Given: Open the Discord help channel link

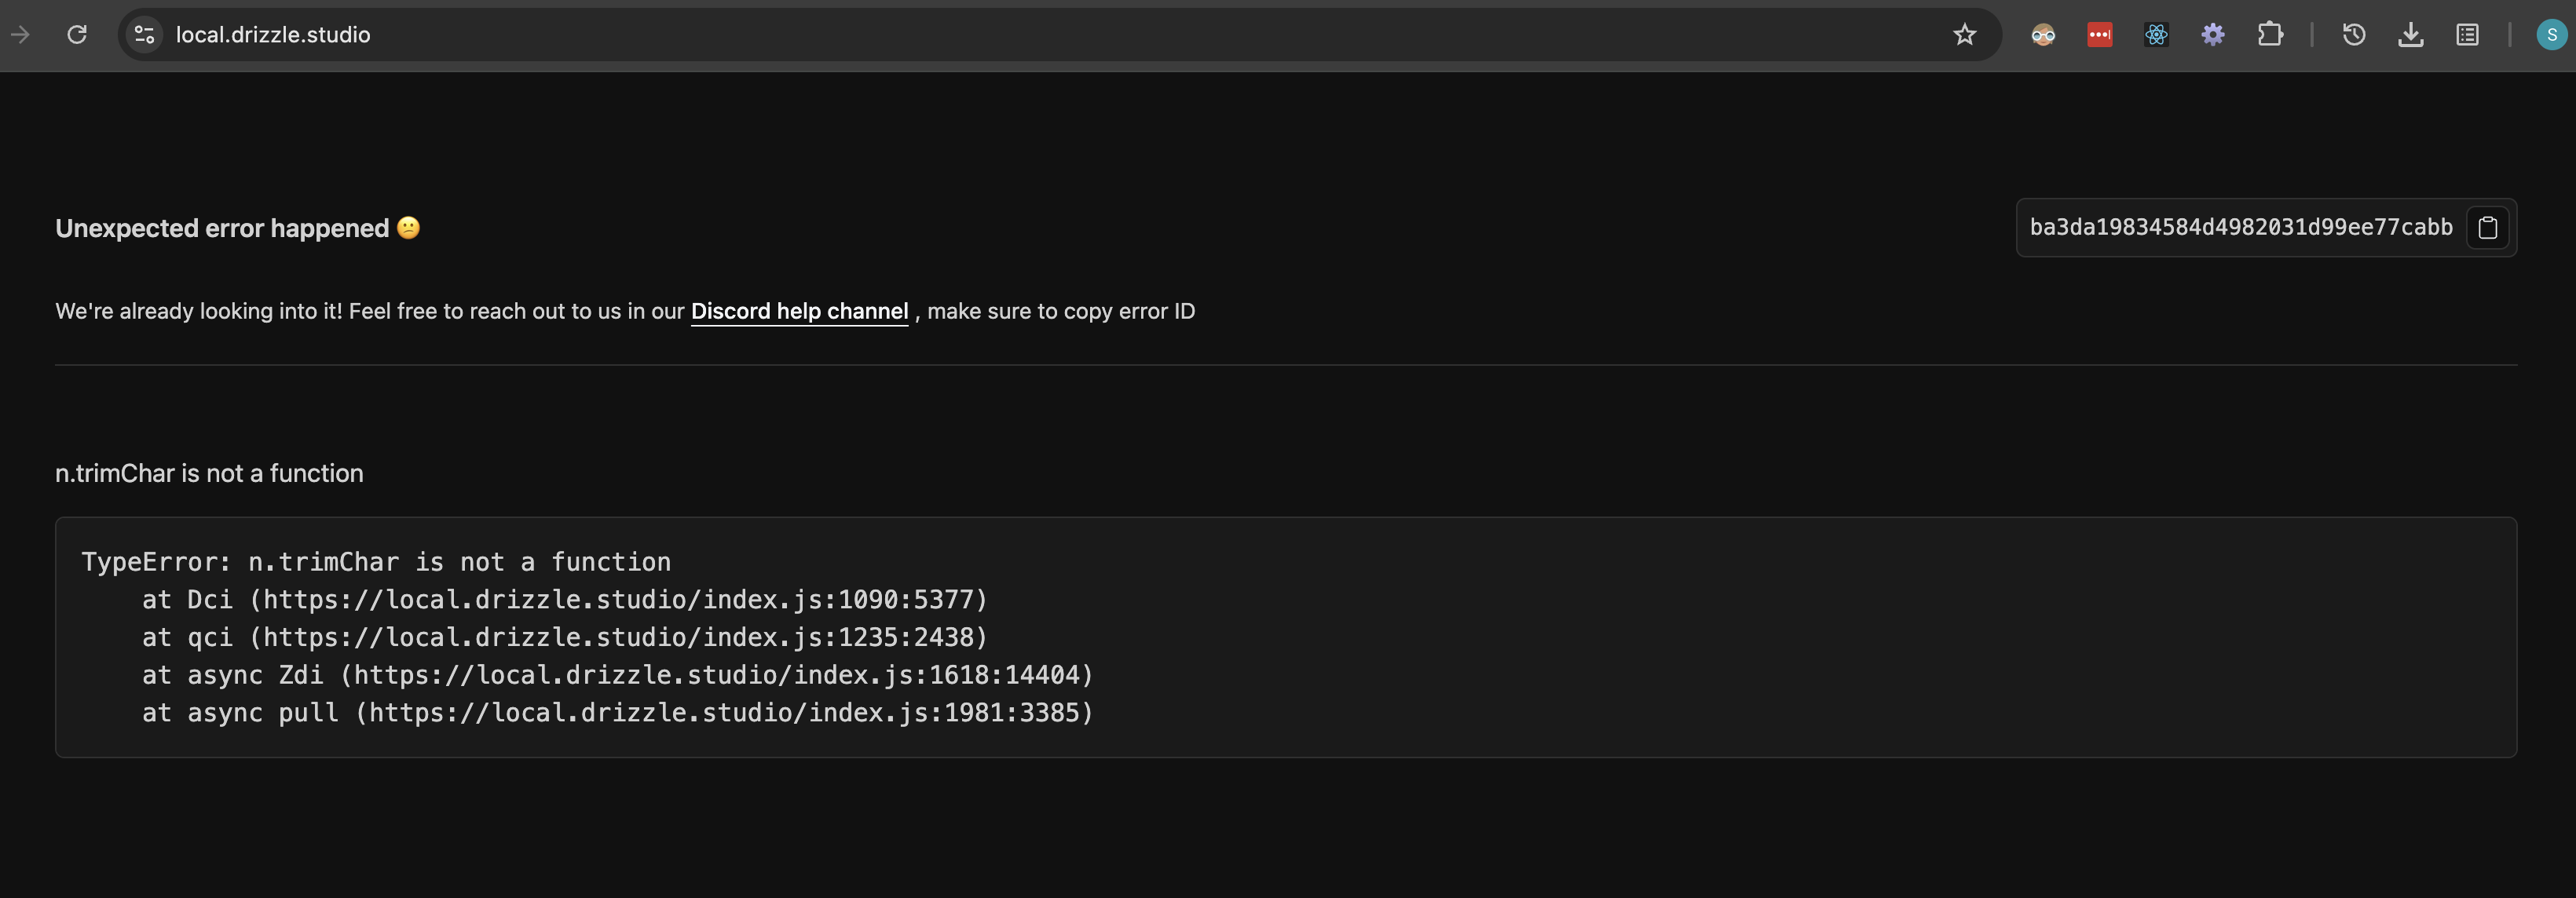Looking at the screenshot, I should (799, 311).
